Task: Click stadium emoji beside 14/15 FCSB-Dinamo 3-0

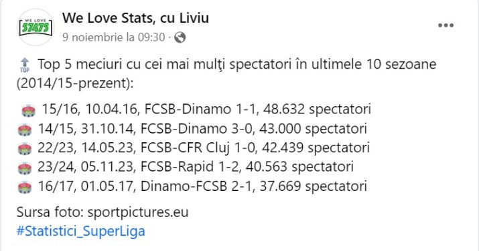Action: (25, 130)
